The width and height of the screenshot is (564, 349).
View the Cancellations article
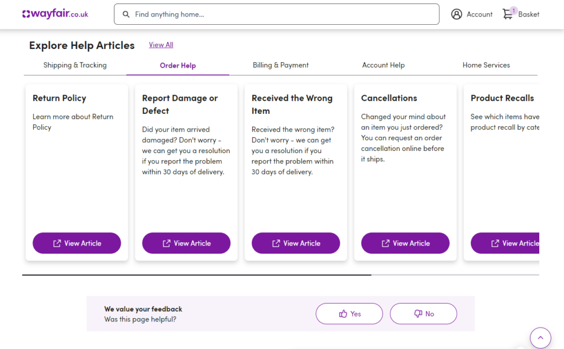click(x=405, y=243)
